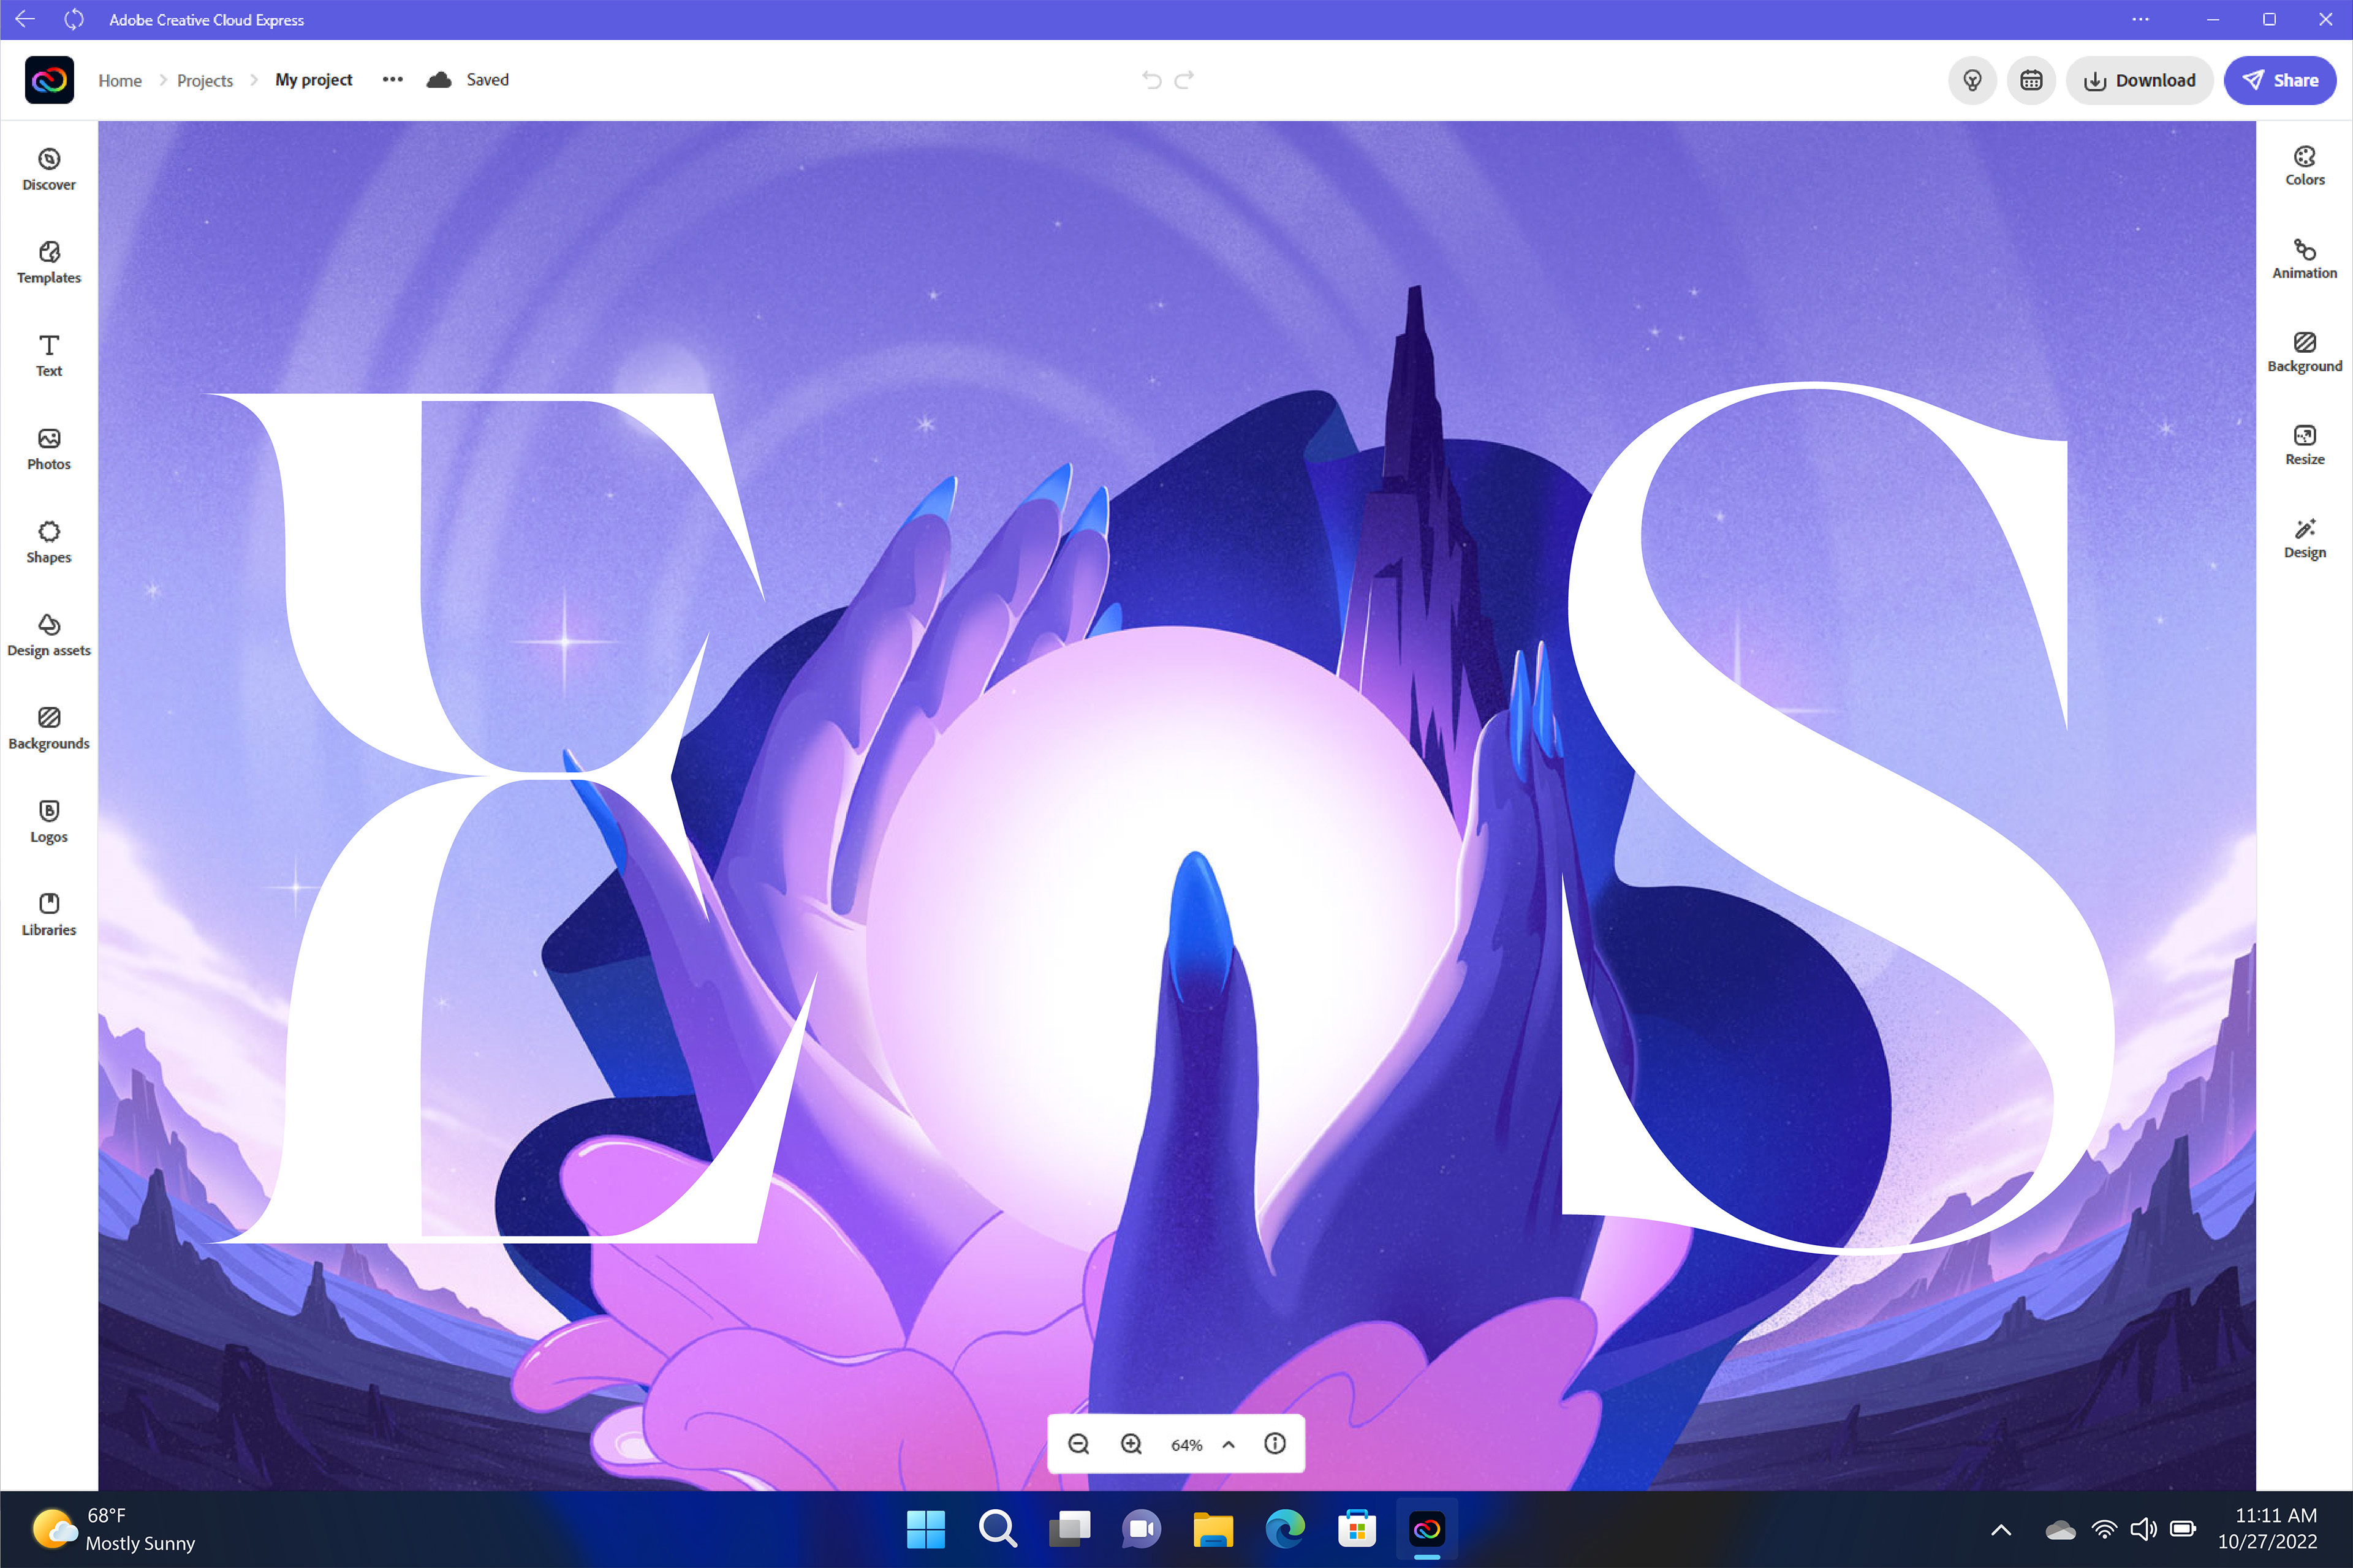Open Task View from taskbar
The image size is (2353, 1568).
(x=1069, y=1529)
